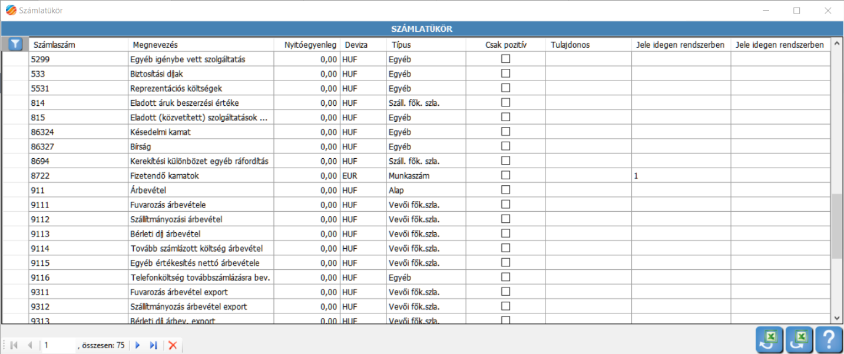Select Fuvarozás árbevétel export cell

pos(201,292)
